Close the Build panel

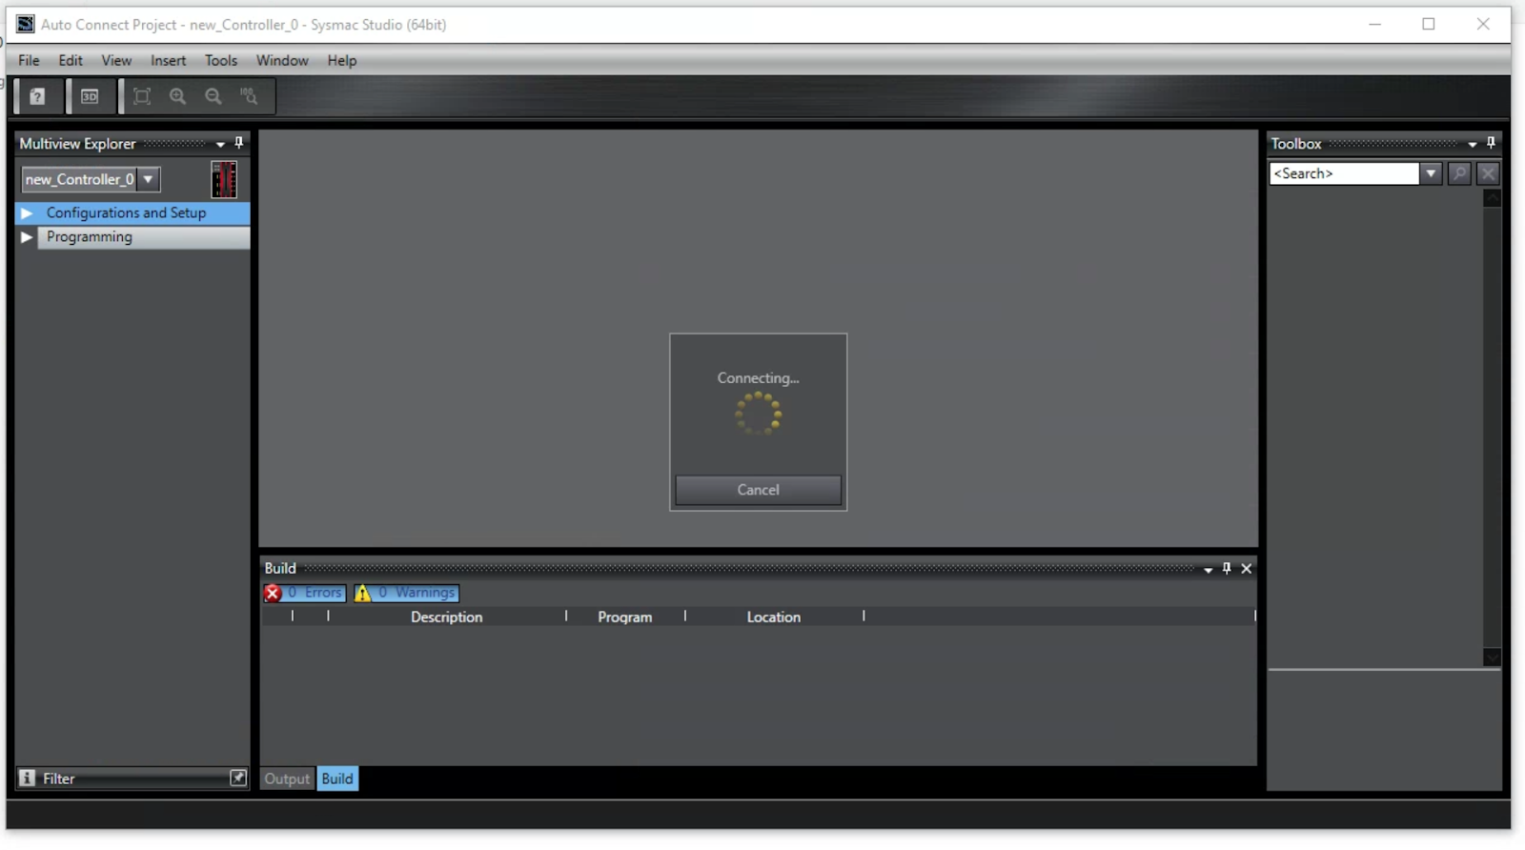pos(1246,569)
